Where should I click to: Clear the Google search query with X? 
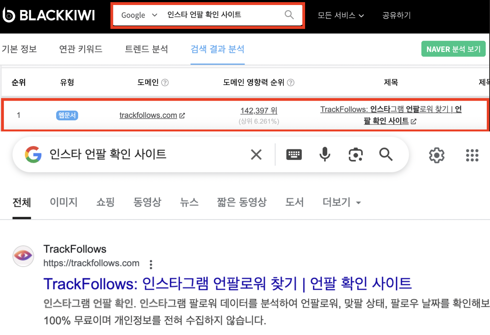tap(256, 155)
